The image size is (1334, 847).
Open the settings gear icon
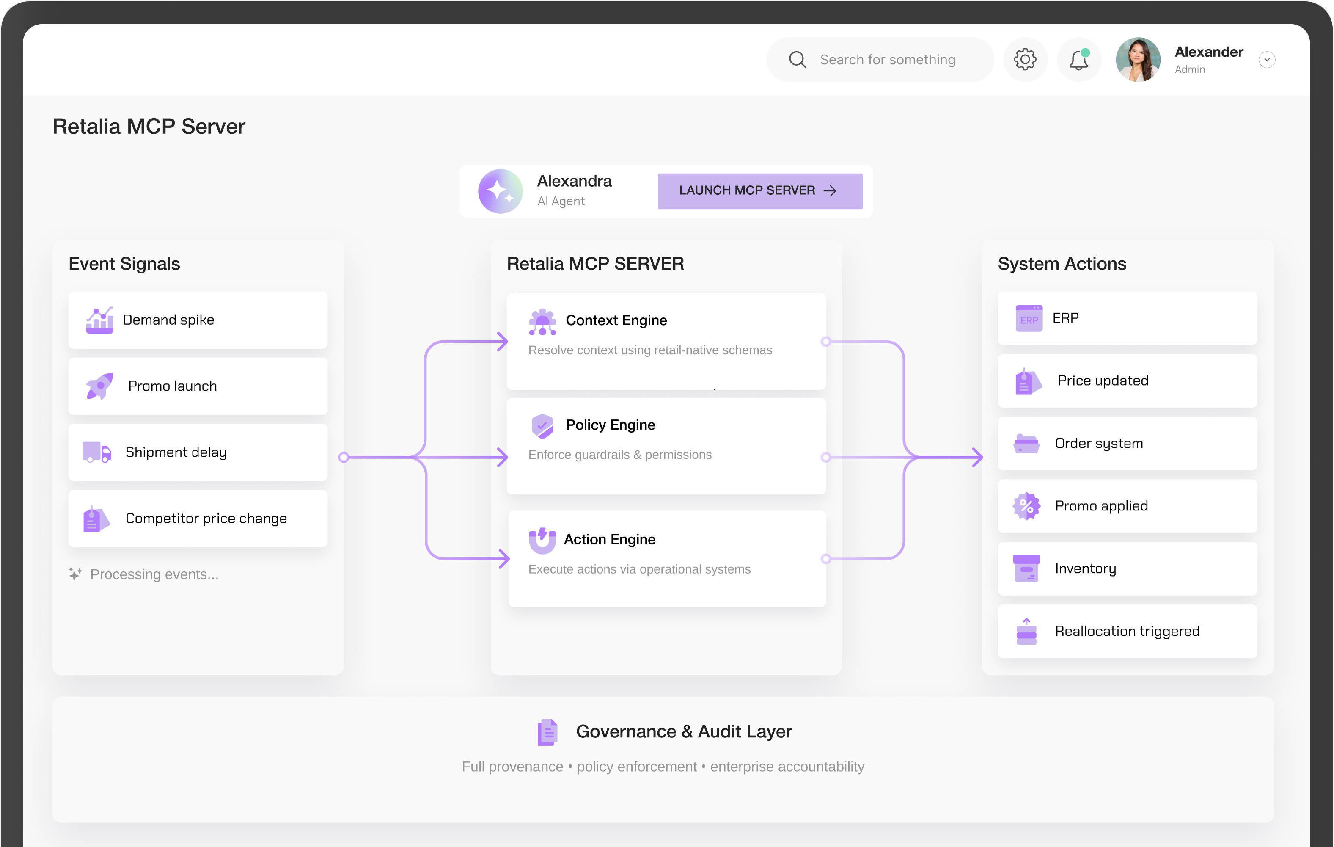(x=1025, y=59)
